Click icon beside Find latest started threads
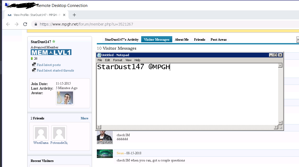The width and height of the screenshot is (299, 167). click(x=34, y=70)
